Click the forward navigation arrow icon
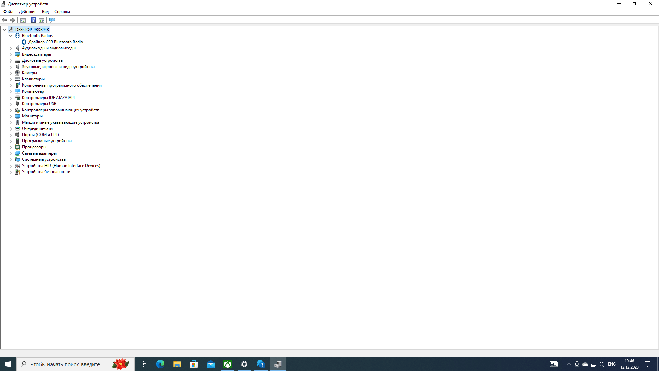Screen dimensions: 659x371 [12, 20]
